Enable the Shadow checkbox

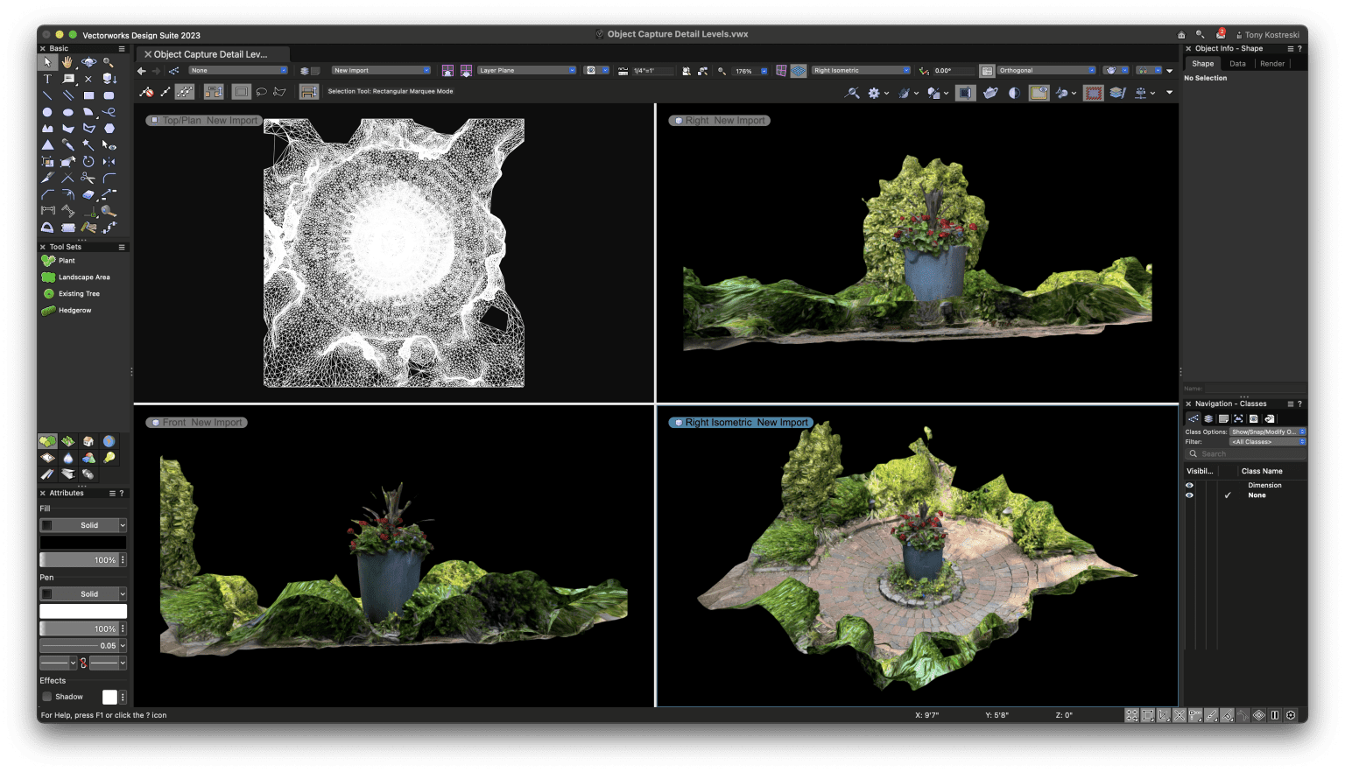(47, 697)
